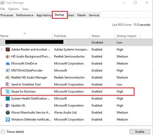Viewport: 153px width, 135px height.
Task: Click the Windows Defender shield icon
Action: point(8,120)
